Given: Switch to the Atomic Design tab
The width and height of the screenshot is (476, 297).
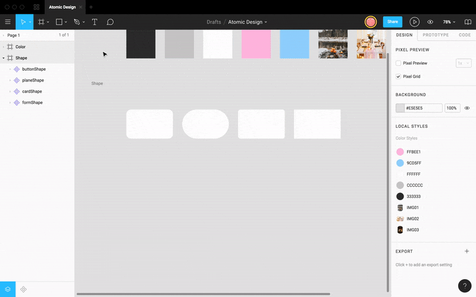Looking at the screenshot, I should 62,7.
